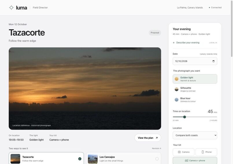The height and width of the screenshot is (164, 233).
Task: Click the Two ways to see it label
Action: pos(18,149)
